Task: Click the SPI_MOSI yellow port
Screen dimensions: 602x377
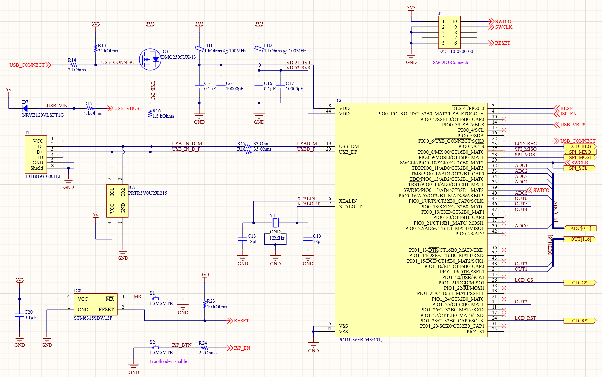Action: click(580, 157)
